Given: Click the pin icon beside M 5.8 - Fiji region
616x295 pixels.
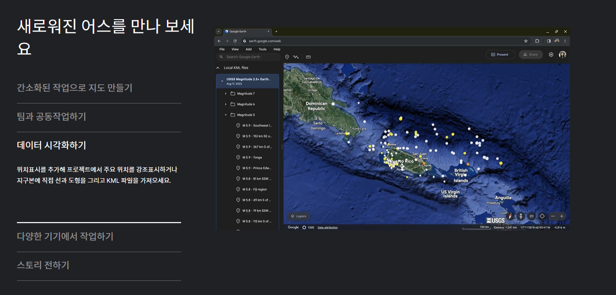Looking at the screenshot, I should (x=238, y=189).
